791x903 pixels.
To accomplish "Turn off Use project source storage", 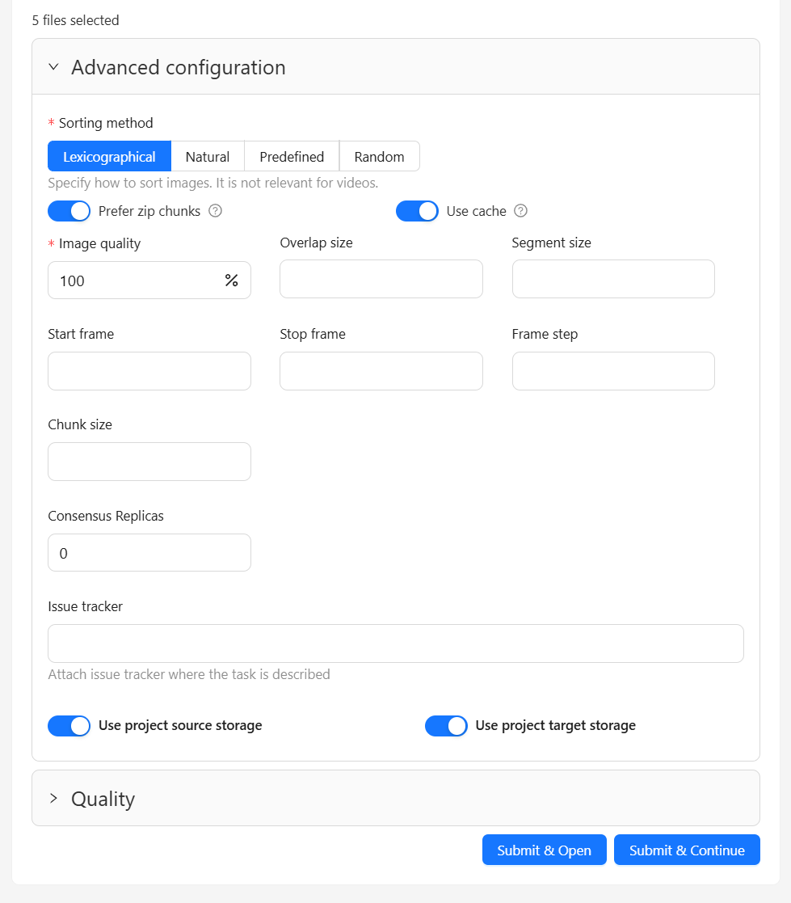I will tap(69, 725).
